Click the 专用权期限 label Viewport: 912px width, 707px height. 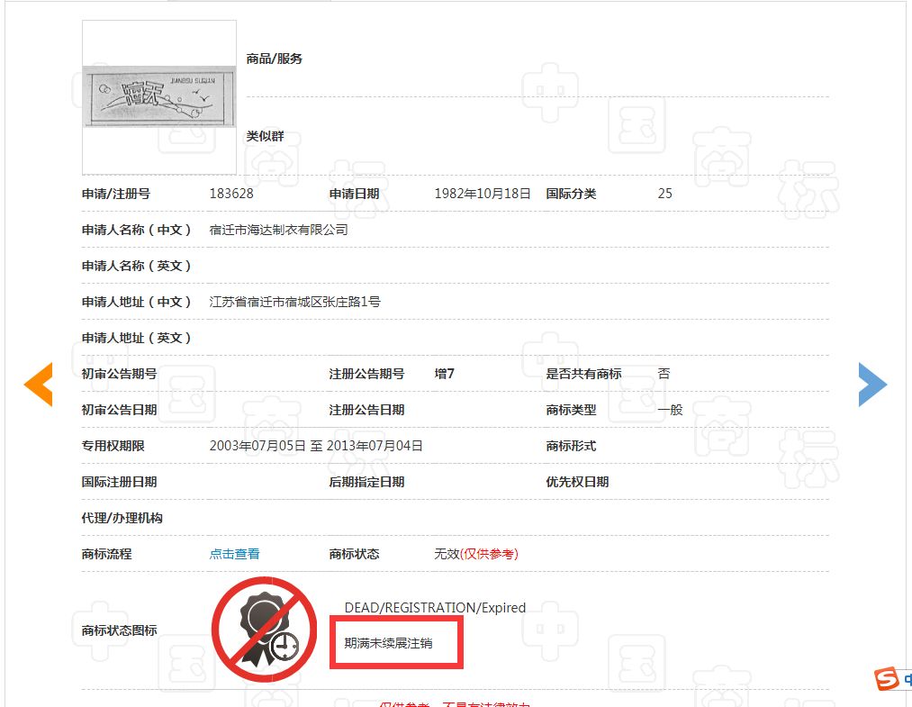point(113,446)
